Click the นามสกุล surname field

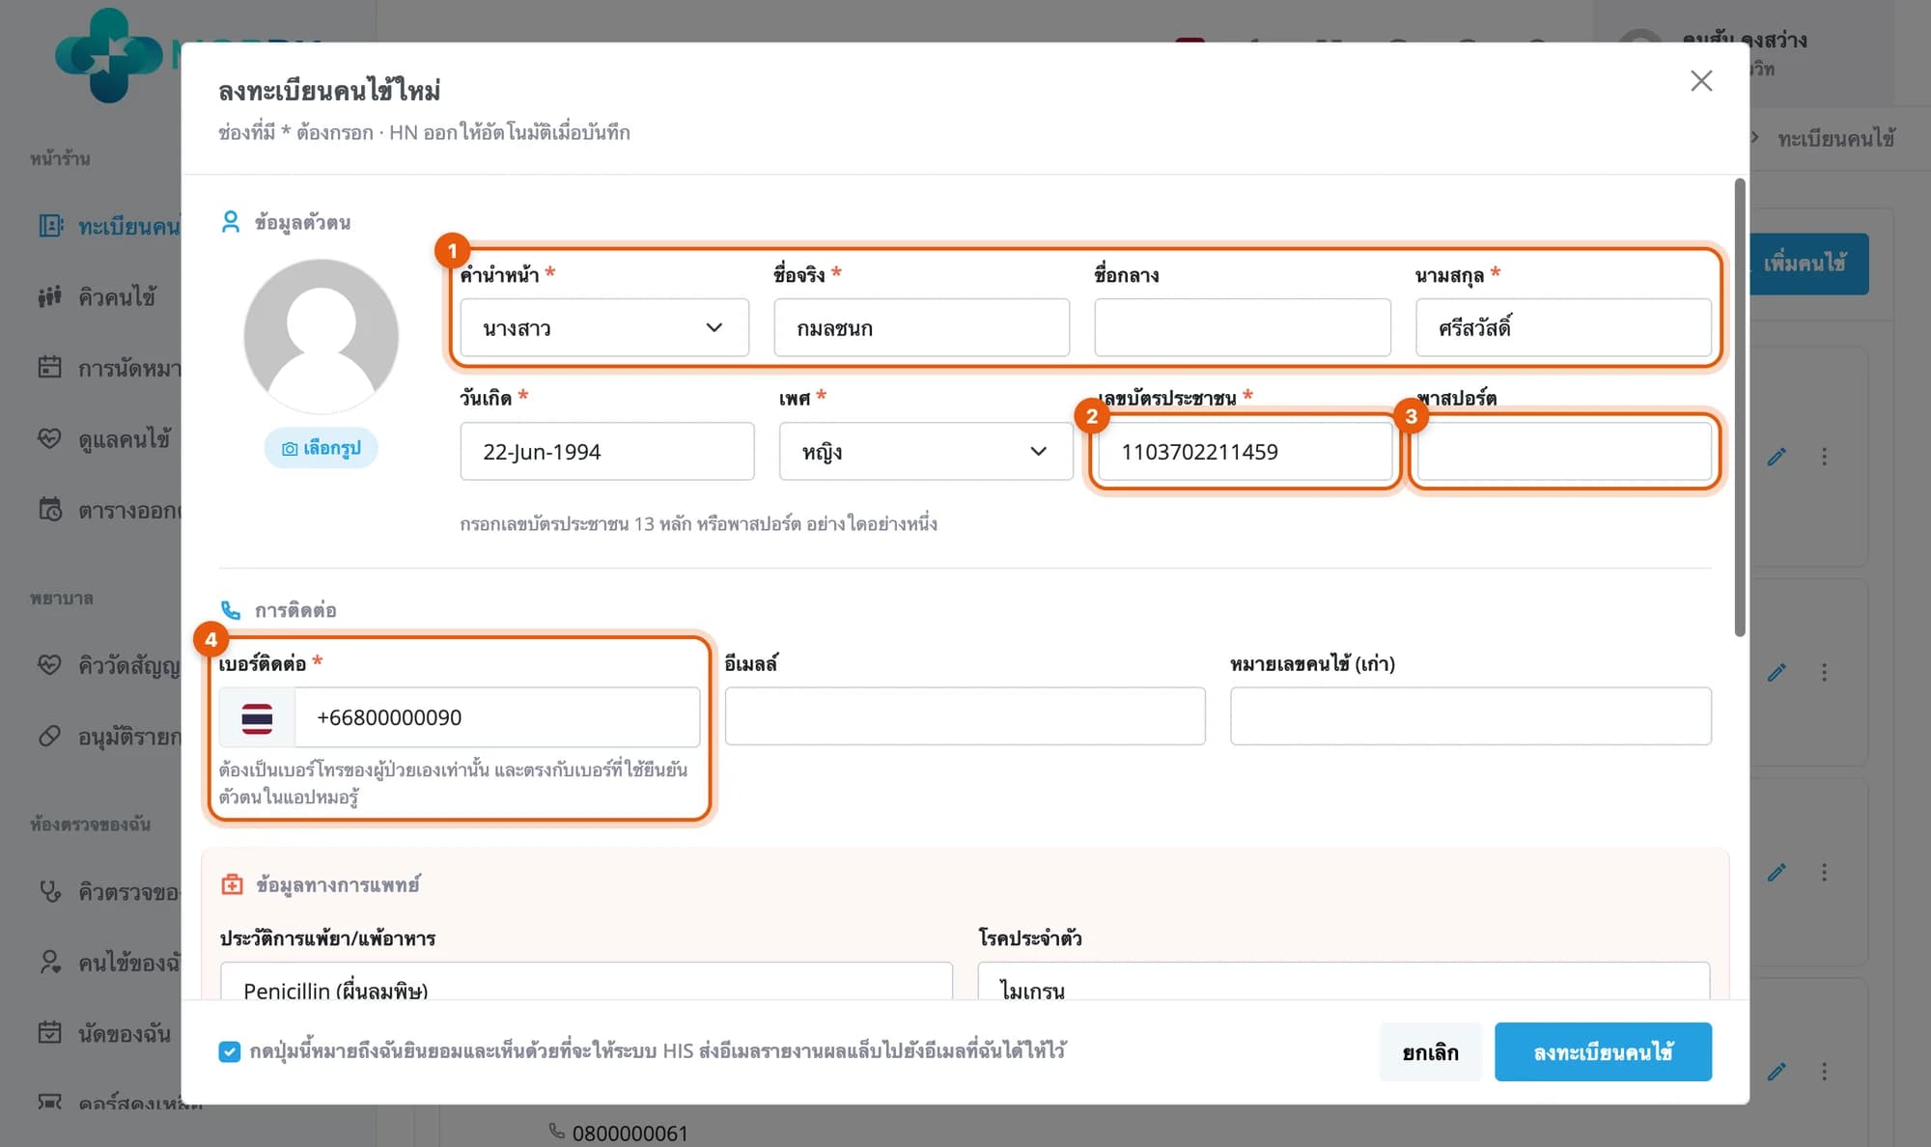pyautogui.click(x=1563, y=327)
